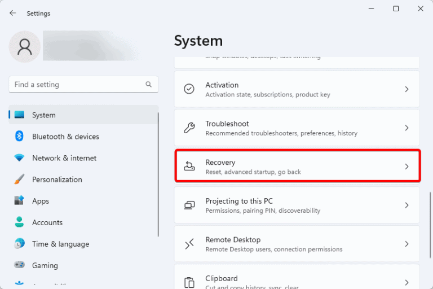Click the Accounts person icon
Image resolution: width=433 pixels, height=289 pixels.
[x=19, y=222]
